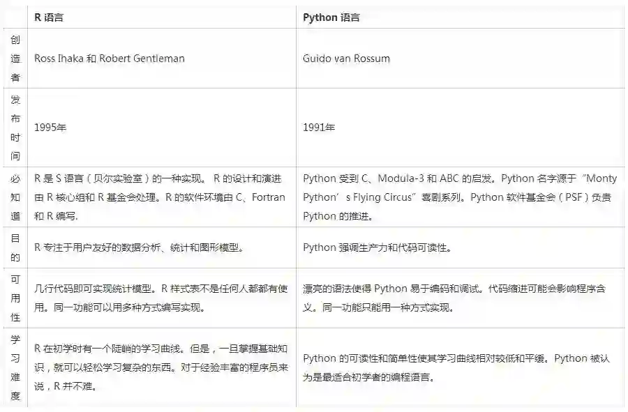This screenshot has width=628, height=412.
Task: Click the Python cell about 最适合初学者
Action: (456, 368)
